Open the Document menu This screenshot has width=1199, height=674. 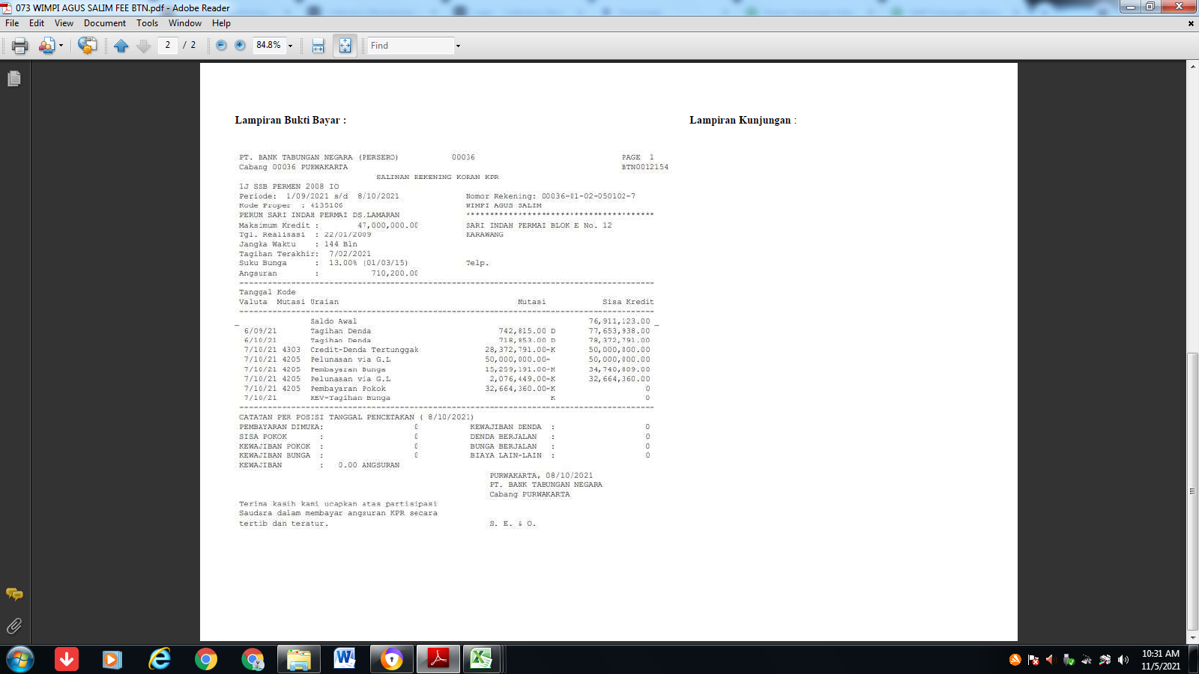click(104, 23)
